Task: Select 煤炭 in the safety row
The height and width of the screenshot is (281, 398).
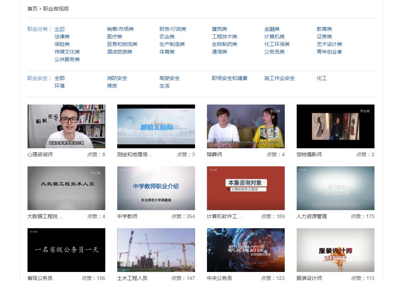Action: [112, 86]
